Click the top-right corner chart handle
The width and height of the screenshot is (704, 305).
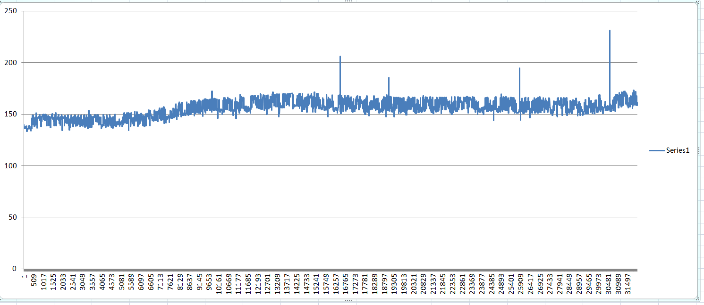[698, 2]
